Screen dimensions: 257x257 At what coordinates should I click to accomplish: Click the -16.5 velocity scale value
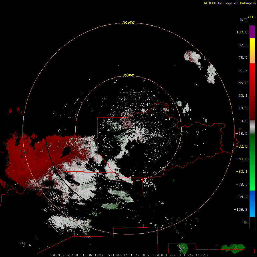tap(242, 134)
